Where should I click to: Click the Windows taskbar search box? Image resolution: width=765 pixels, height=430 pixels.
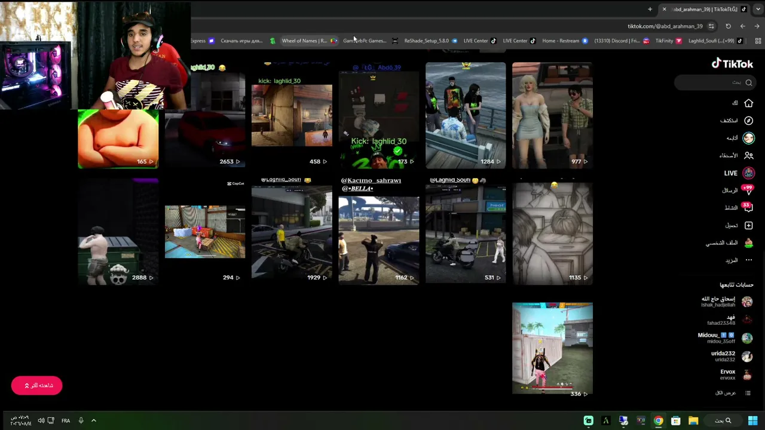click(724, 420)
